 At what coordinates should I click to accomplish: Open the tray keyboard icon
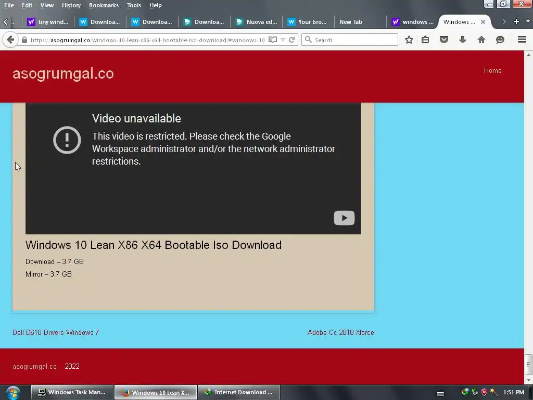pyautogui.click(x=440, y=393)
